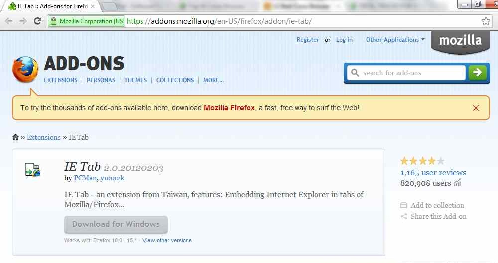Open the 1,165 user reviews link
Viewport: 498px width, 263px height.
click(x=433, y=172)
